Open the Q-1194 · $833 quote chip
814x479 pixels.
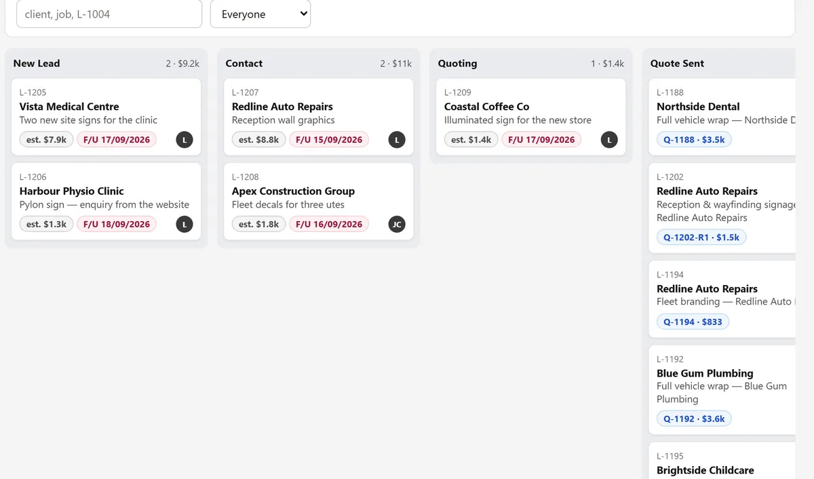[693, 322]
